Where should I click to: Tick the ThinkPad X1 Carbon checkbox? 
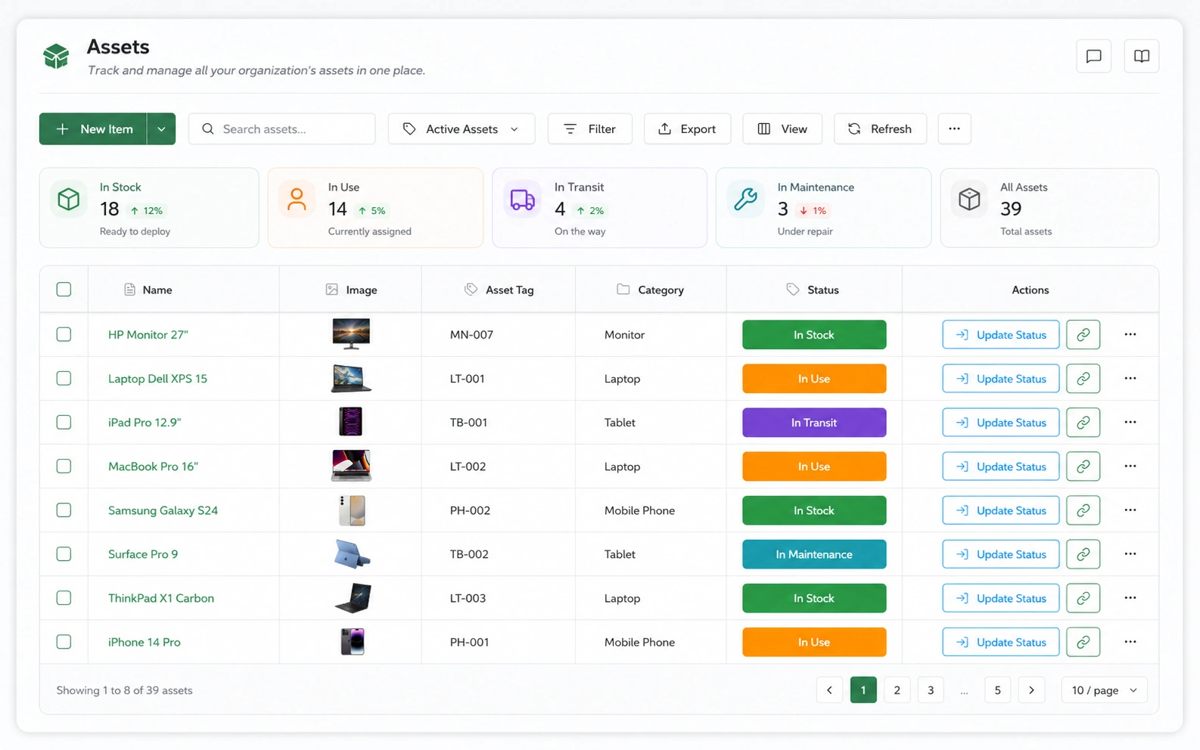(64, 598)
